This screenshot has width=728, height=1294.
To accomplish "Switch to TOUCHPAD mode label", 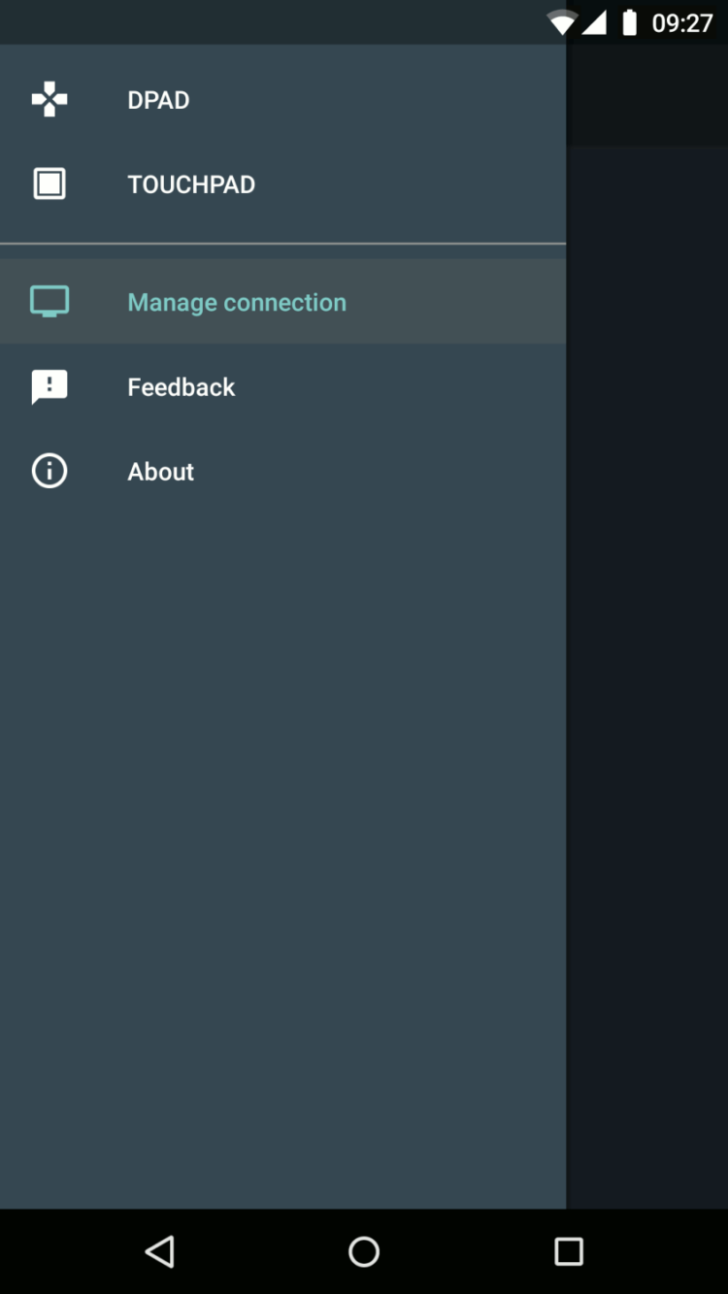I will pos(191,184).
